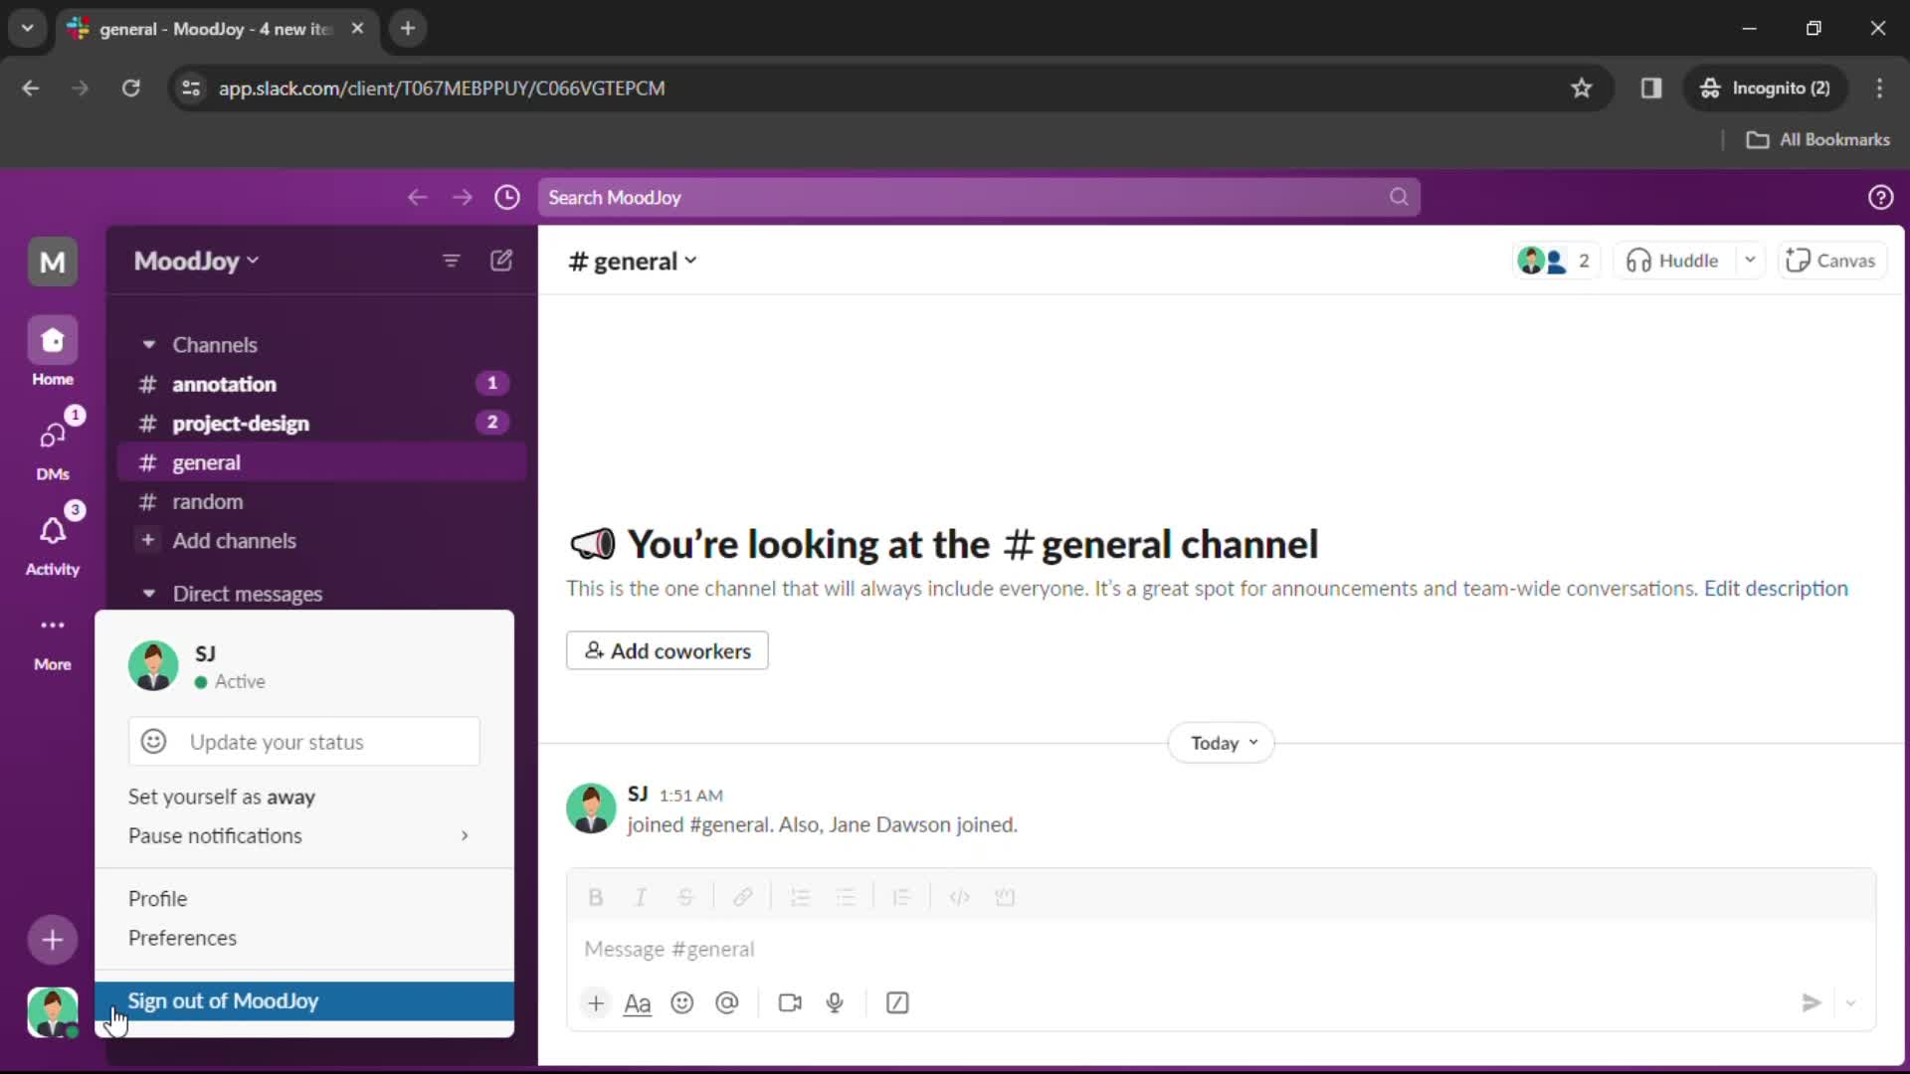Expand the Channels section
The height and width of the screenshot is (1074, 1910).
[148, 343]
